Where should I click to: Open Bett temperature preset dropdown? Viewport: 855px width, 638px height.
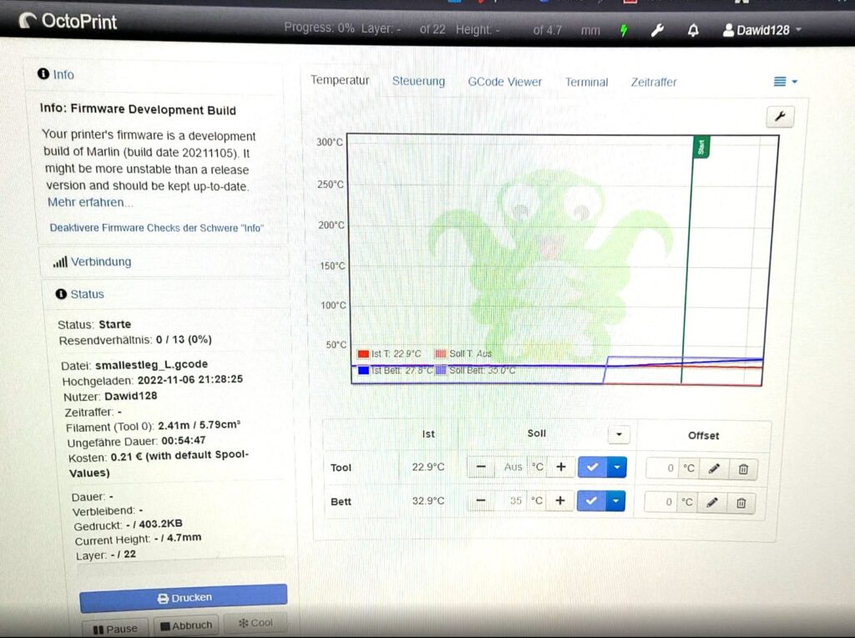[615, 500]
